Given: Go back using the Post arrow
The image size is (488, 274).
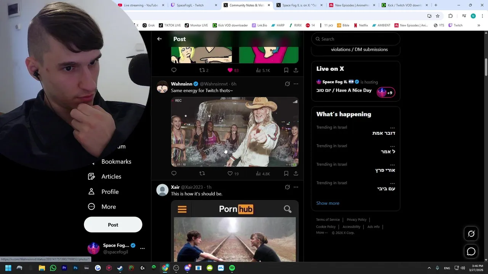Looking at the screenshot, I should (x=159, y=39).
